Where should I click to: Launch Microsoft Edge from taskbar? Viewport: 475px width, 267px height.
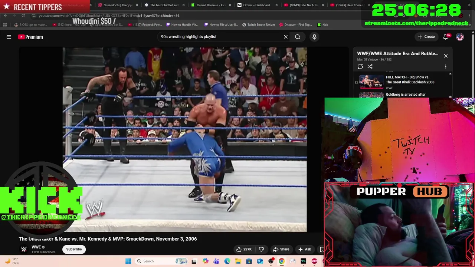tap(227, 261)
